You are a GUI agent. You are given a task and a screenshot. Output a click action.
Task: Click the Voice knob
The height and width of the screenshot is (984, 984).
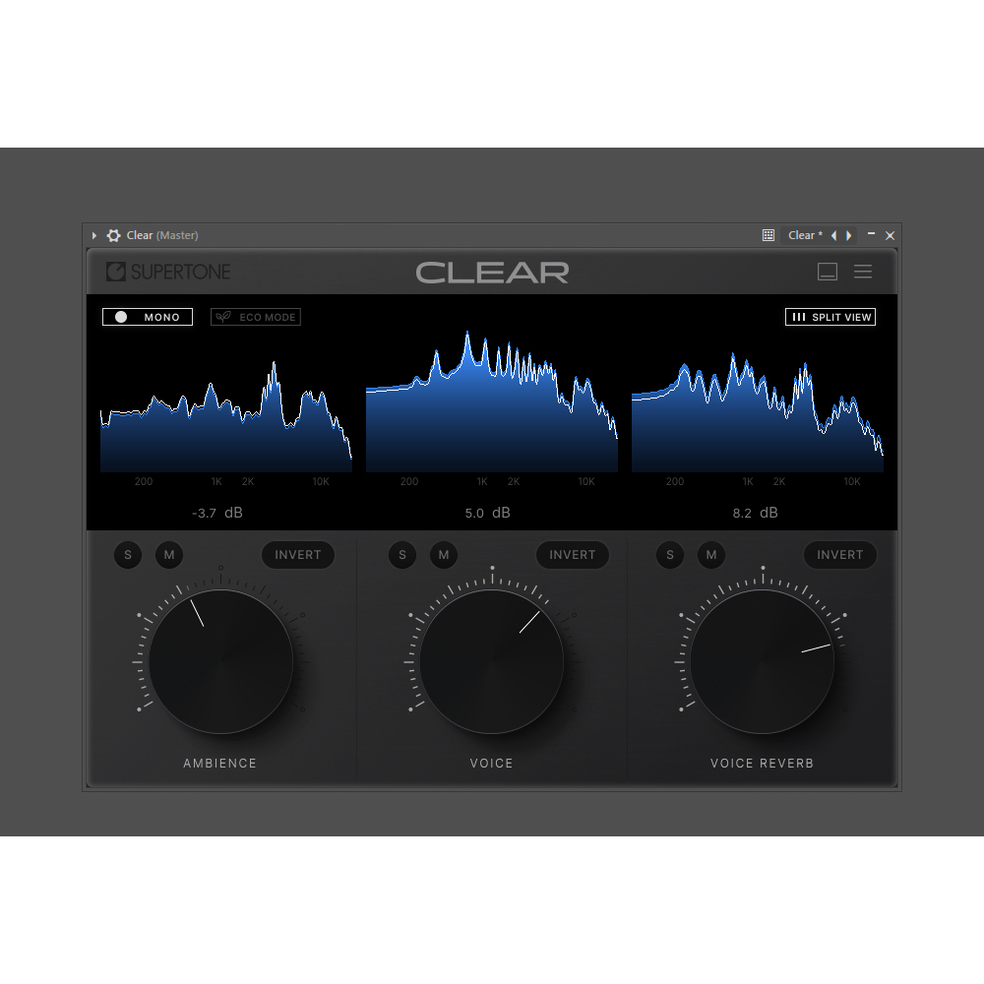click(492, 661)
